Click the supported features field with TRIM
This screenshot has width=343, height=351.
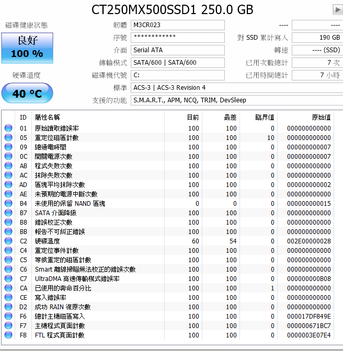tap(237, 100)
